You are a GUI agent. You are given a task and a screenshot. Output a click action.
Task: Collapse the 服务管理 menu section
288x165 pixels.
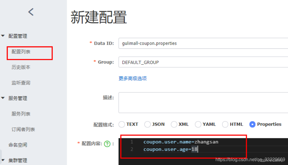point(3,98)
